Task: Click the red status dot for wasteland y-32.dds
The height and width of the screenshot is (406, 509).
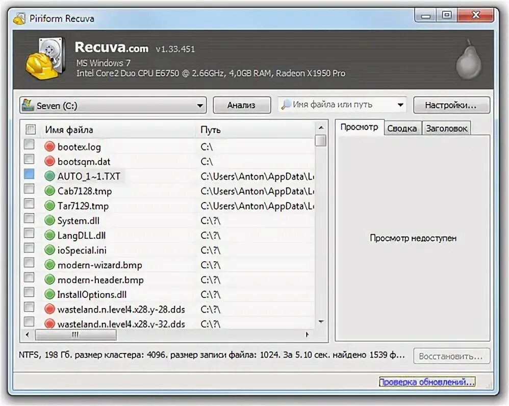Action: click(x=49, y=323)
